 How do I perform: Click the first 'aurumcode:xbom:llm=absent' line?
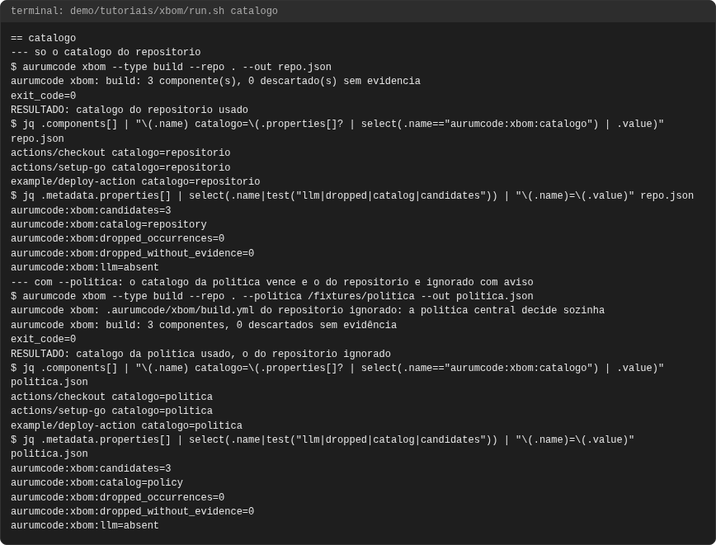pyautogui.click(x=85, y=267)
